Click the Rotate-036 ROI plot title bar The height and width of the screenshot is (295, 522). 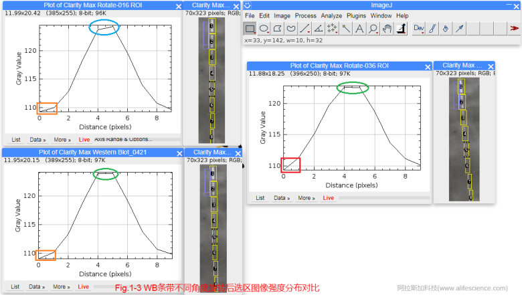335,66
